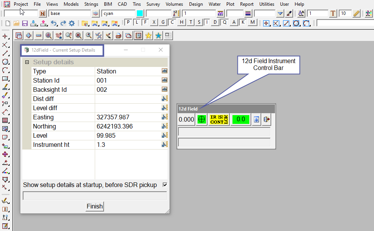Collapse the Setup details section
Screen dimensions: 374x231
(x=27, y=62)
